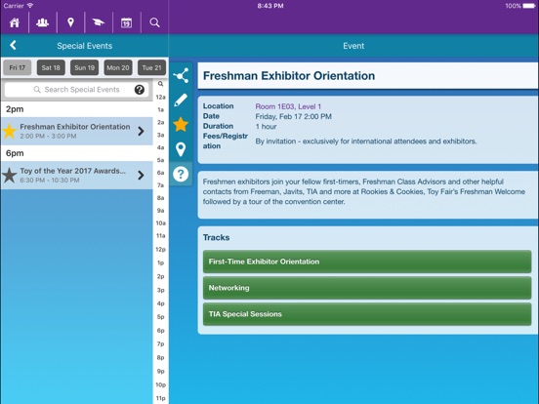The image size is (539, 404).
Task: Open the Home icon in the top bar
Action: [x=15, y=22]
